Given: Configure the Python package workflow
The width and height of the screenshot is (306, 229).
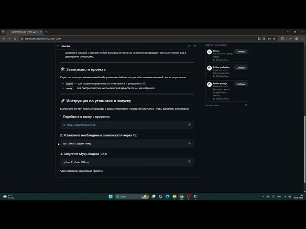Looking at the screenshot, I should pyautogui.click(x=241, y=84).
